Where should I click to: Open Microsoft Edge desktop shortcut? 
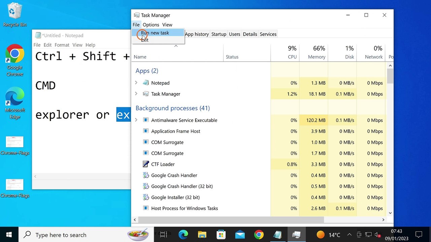coord(14,103)
